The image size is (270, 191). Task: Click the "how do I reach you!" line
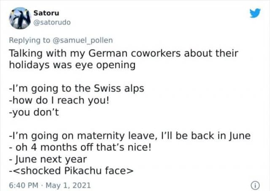pos(61,101)
